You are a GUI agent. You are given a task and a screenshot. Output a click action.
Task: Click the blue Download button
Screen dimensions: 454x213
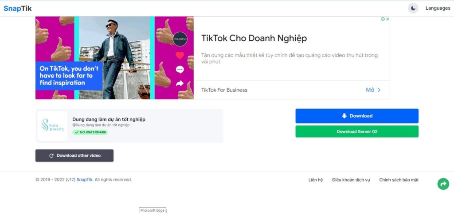click(357, 116)
